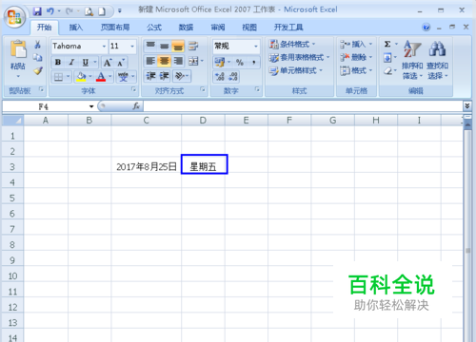
Task: Increase the indent
Action: click(x=165, y=76)
